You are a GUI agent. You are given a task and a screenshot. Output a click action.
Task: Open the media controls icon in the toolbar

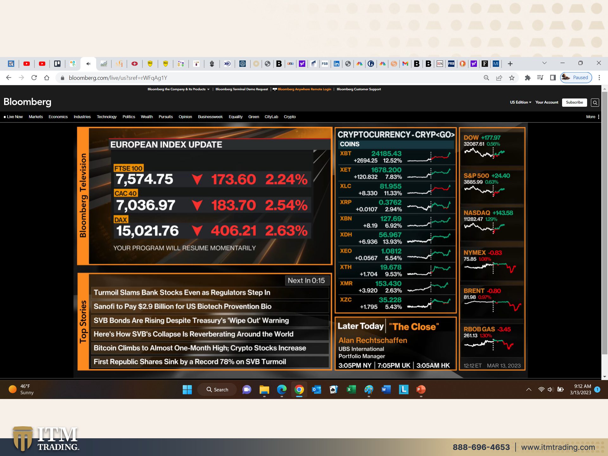coord(540,78)
